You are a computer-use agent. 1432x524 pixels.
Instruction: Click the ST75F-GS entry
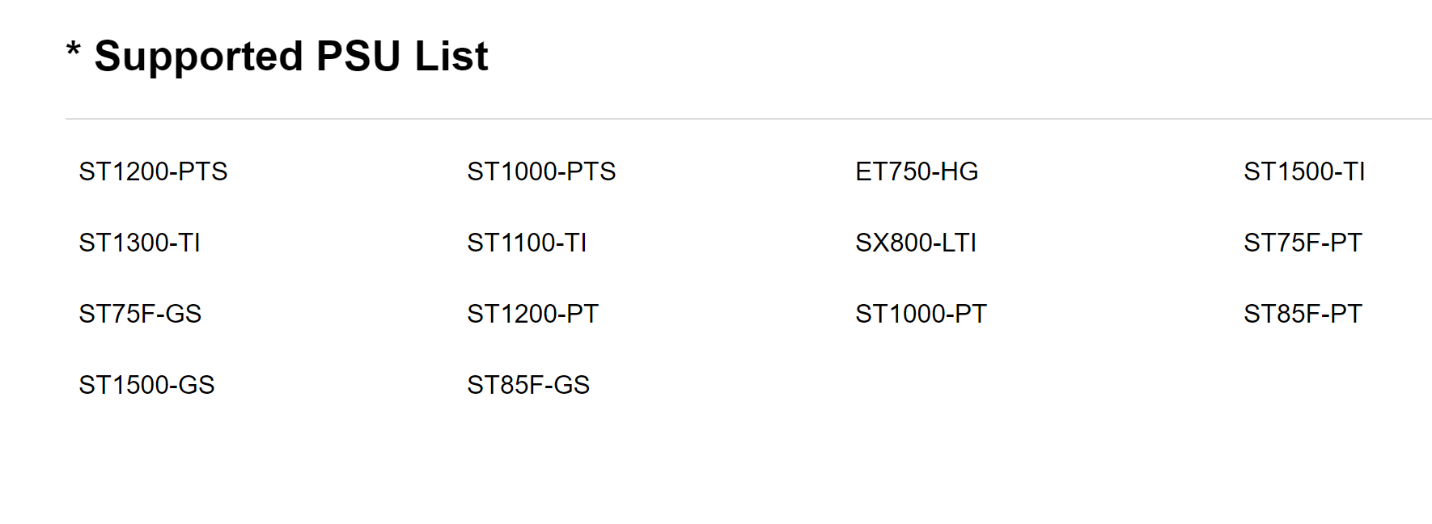tap(140, 314)
